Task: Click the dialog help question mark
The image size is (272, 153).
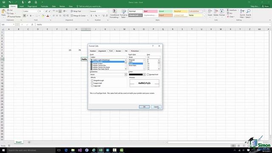Action: click(153, 46)
